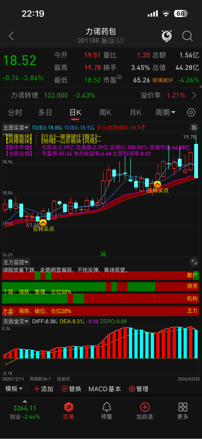The width and height of the screenshot is (202, 439).
Task: Switch to the 周K tab
Action: pyautogui.click(x=105, y=112)
